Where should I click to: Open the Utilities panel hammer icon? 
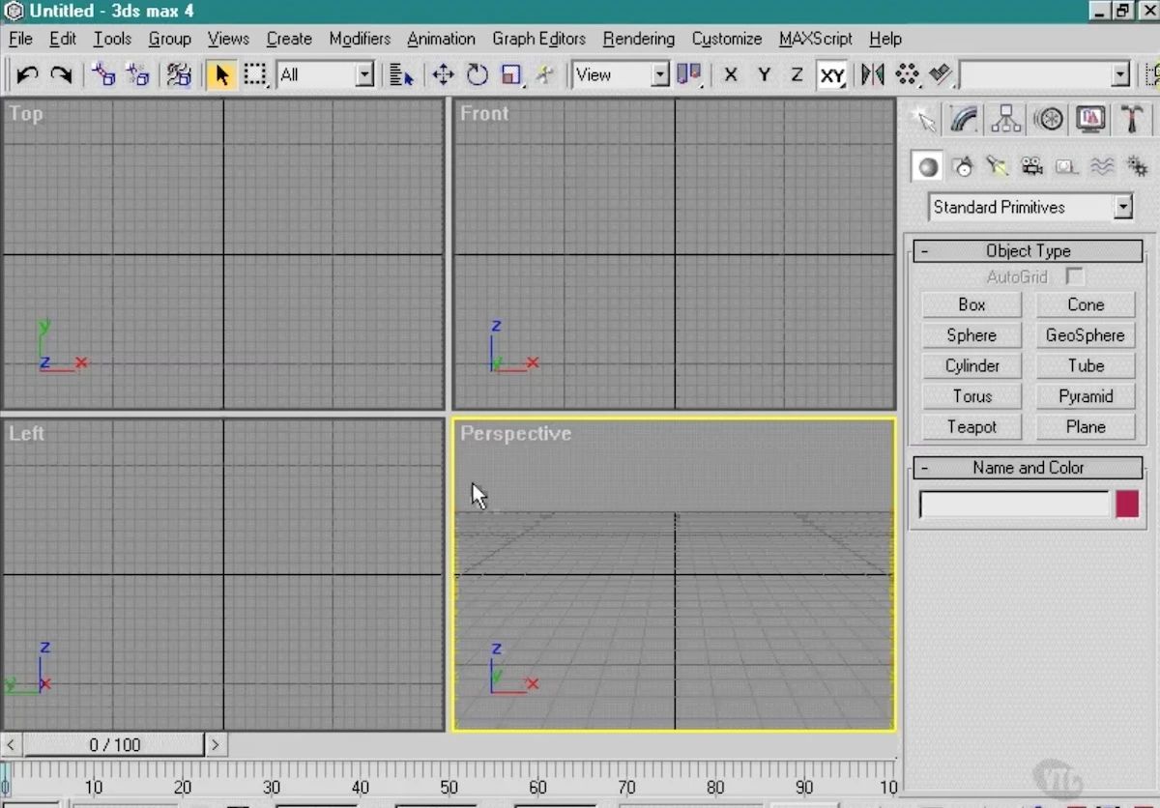1133,118
